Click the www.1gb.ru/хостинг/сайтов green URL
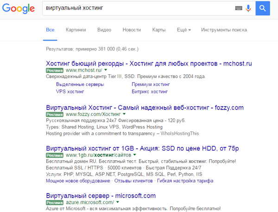The width and height of the screenshot is (278, 212). (98, 155)
